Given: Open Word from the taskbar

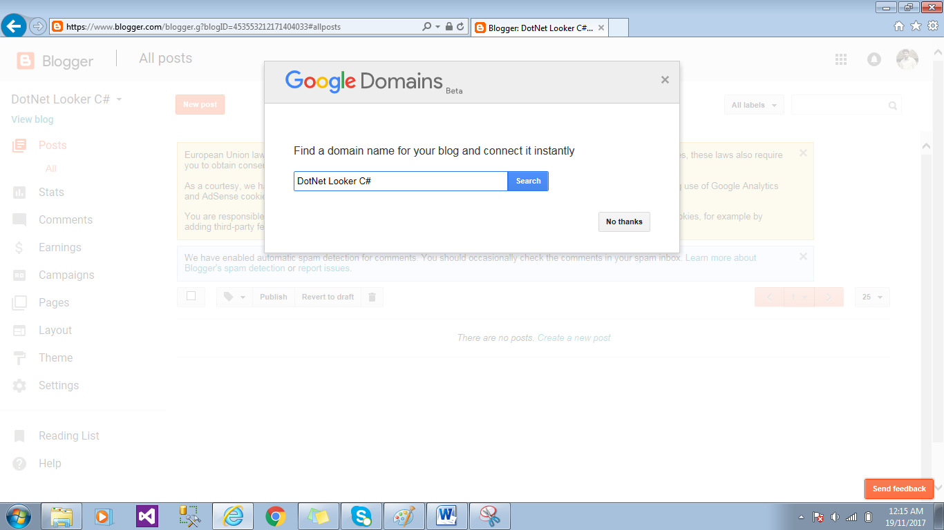Looking at the screenshot, I should click(x=447, y=516).
